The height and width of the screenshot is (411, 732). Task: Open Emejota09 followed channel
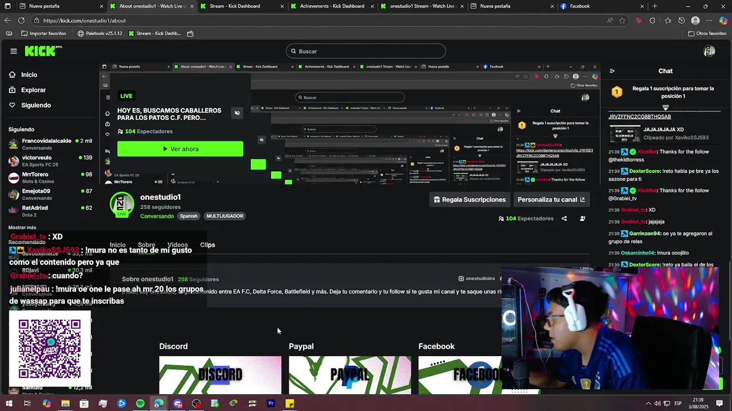50,195
